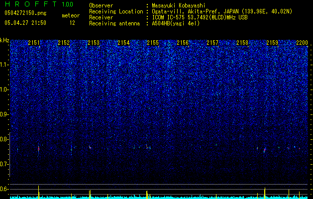Select the observer name Masayuki Kobayashi
Viewport: 313px width, 199px height.
[x=179, y=5]
